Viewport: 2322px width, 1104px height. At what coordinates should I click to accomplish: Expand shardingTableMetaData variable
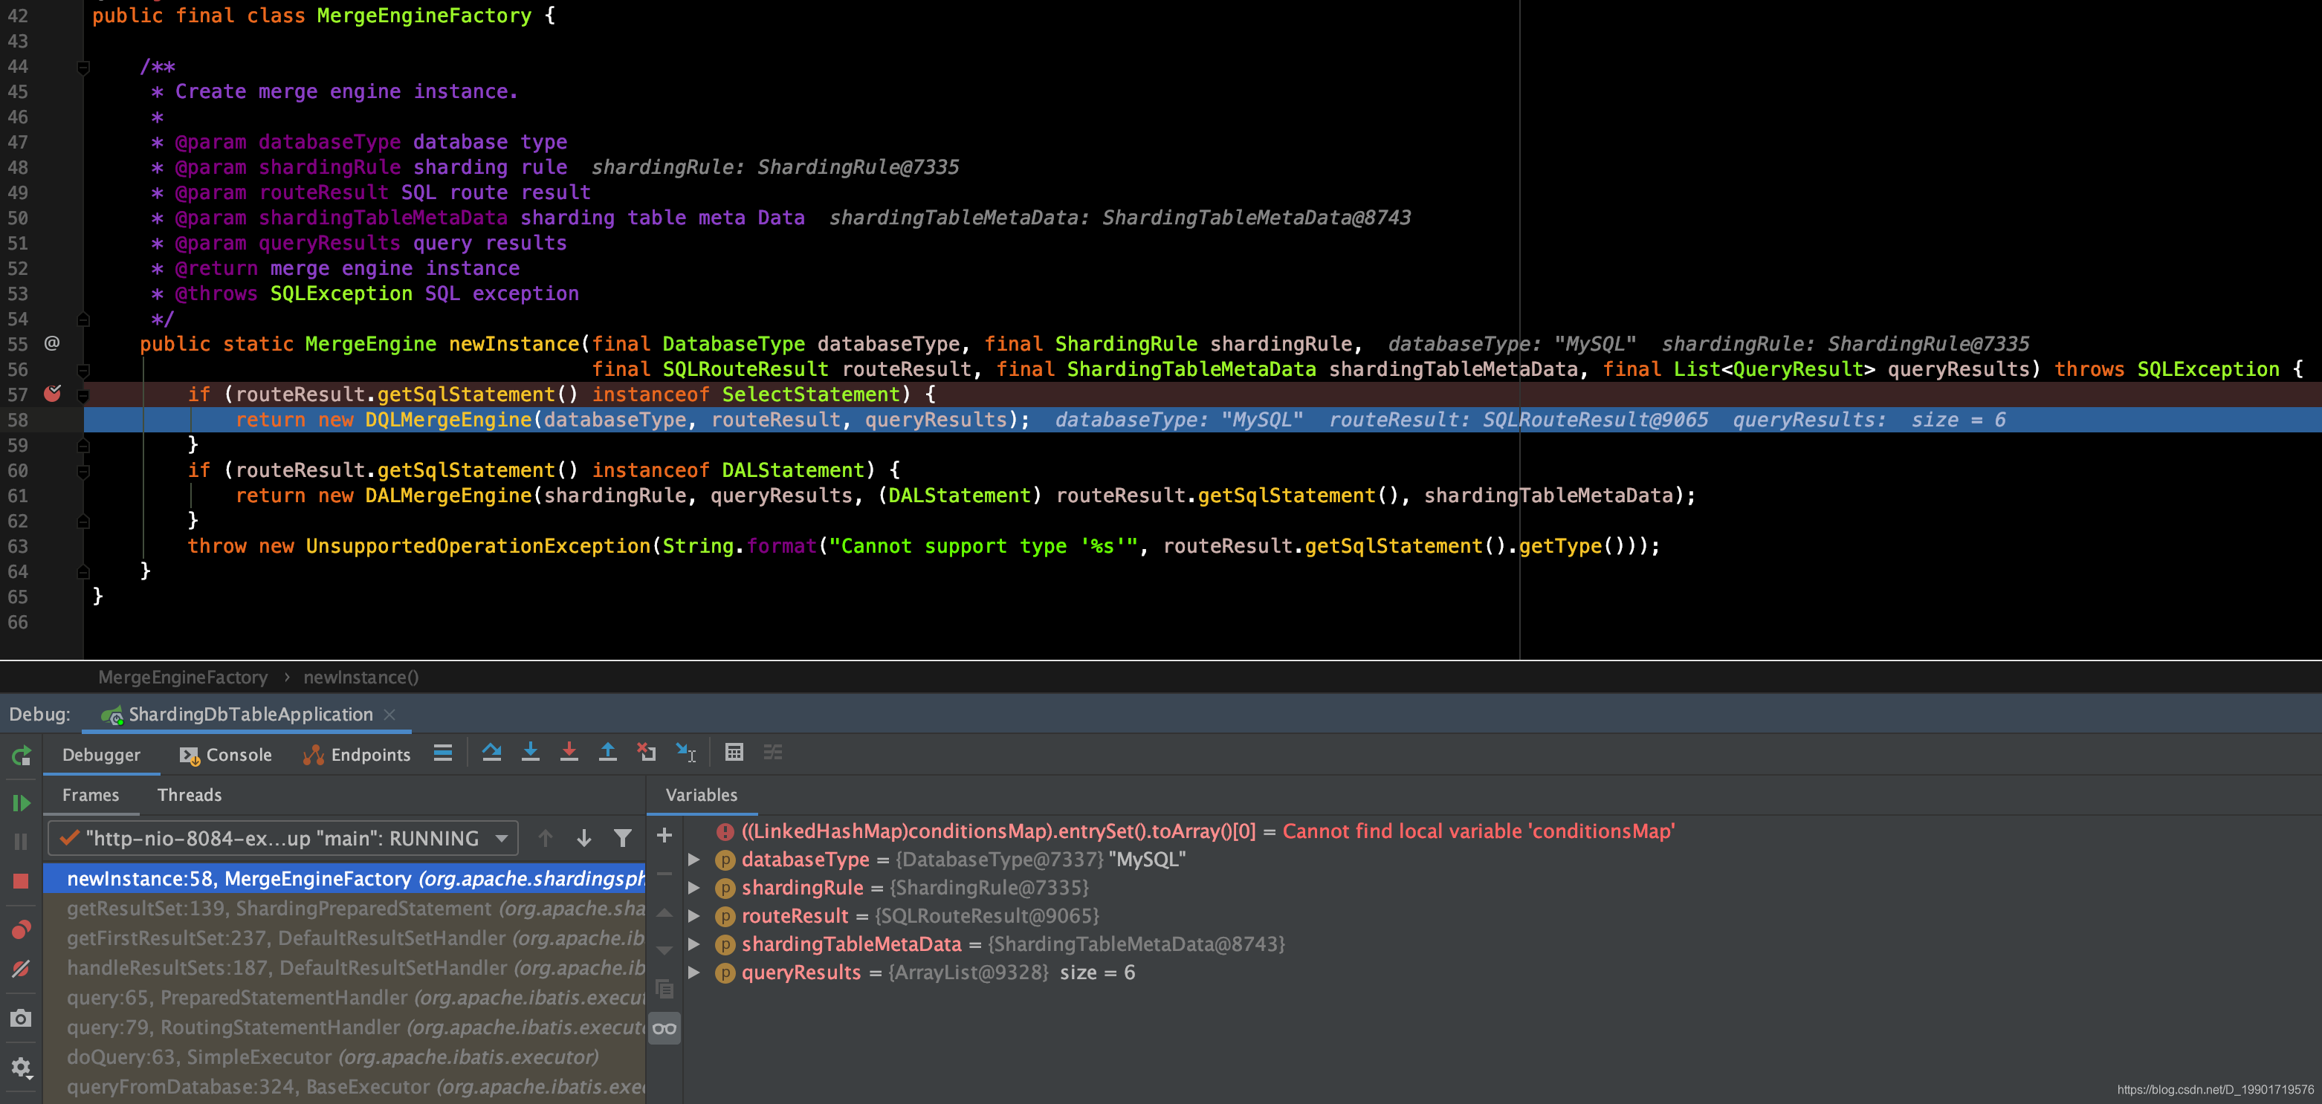click(x=694, y=944)
